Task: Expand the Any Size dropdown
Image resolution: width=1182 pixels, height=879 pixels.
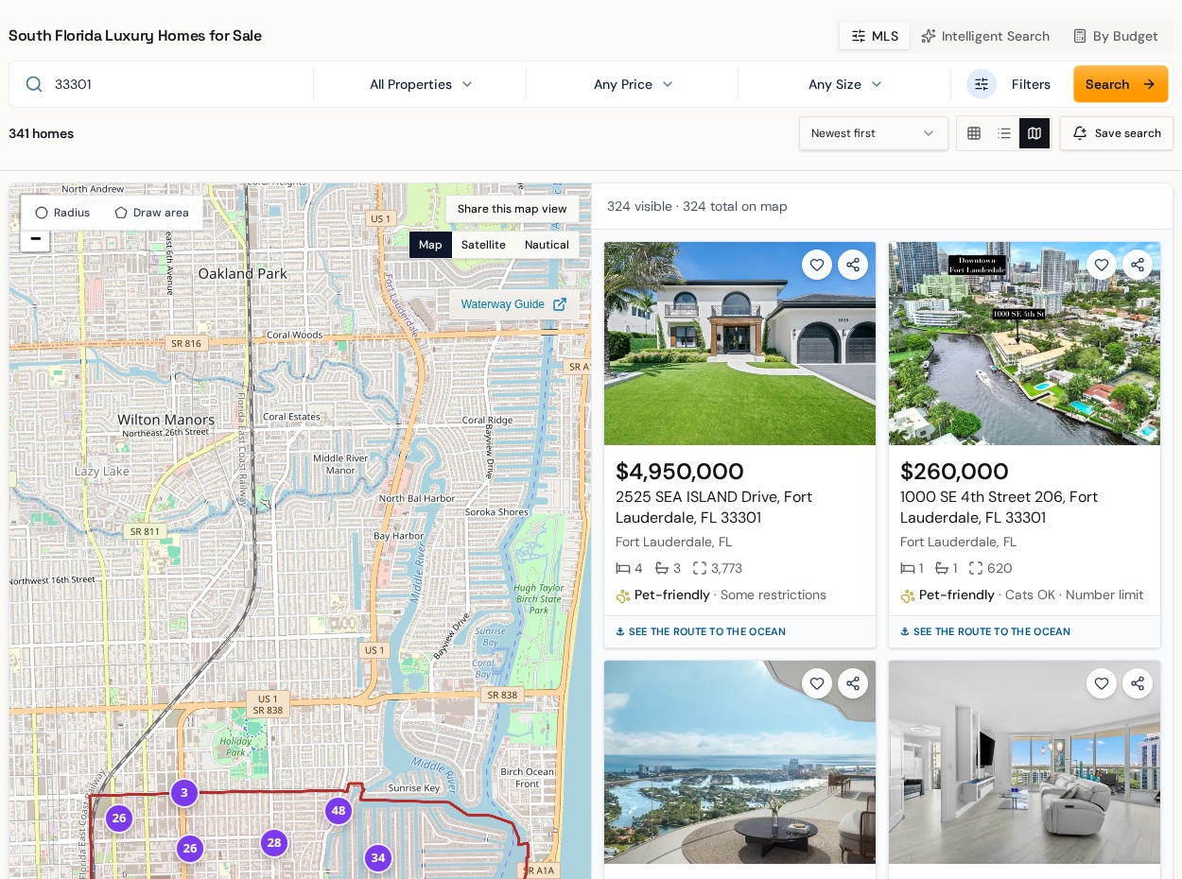Action: point(844,84)
